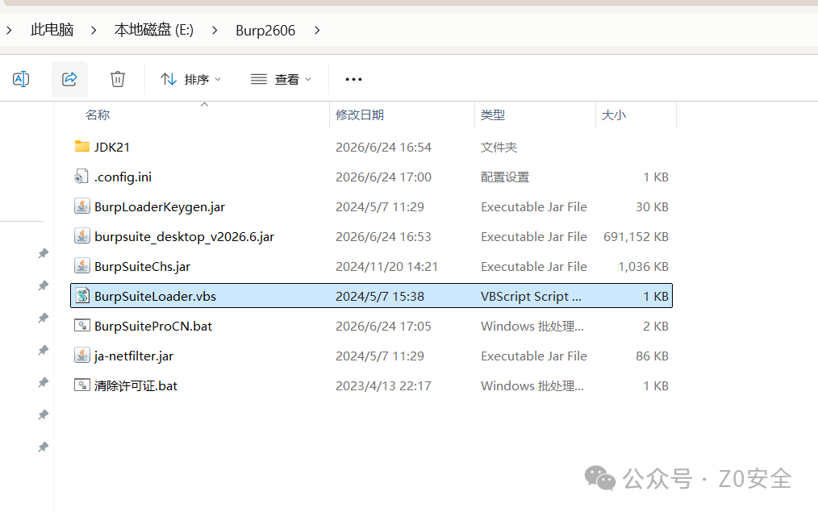
Task: Click the 2023/4/13 22:17 modified date
Action: point(383,386)
